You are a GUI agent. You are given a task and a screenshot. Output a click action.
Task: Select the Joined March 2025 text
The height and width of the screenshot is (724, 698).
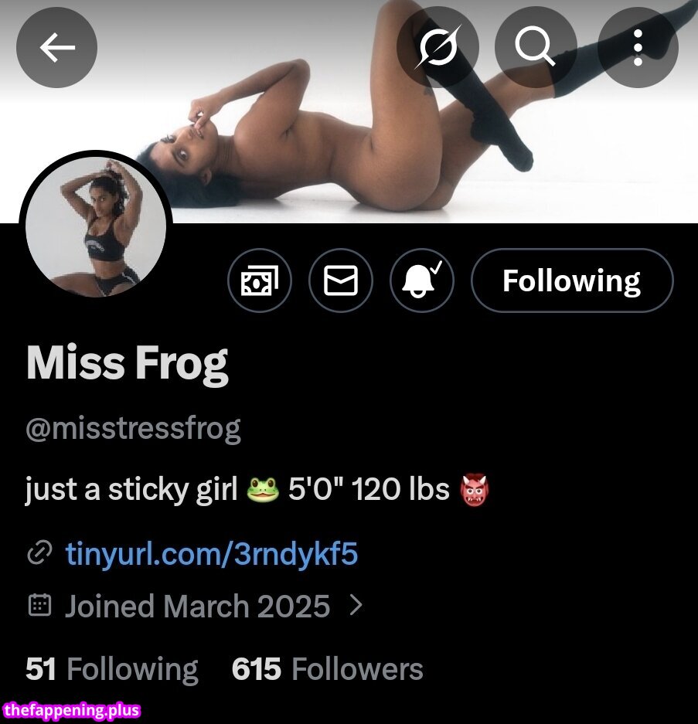coord(198,606)
